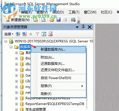Click the my... database cylinder icon
The image size is (119, 111).
click(22, 87)
